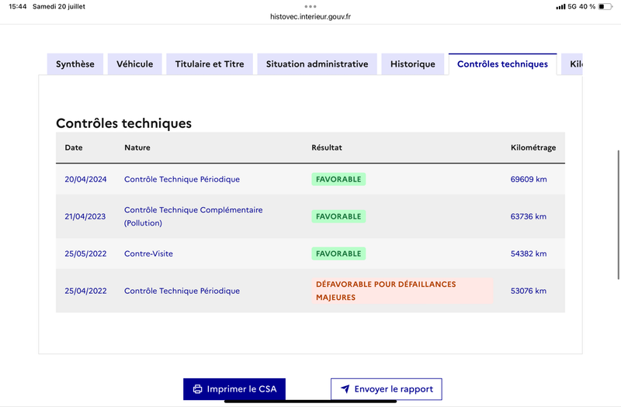621x407 pixels.
Task: Click the Contre-Visite entry
Action: click(148, 254)
